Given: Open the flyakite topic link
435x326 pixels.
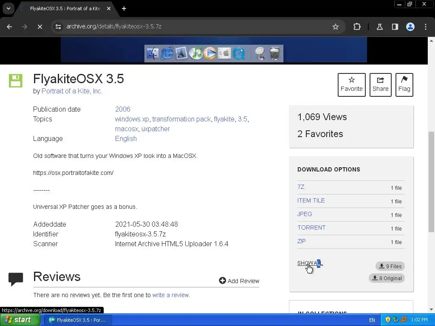Looking at the screenshot, I should click(224, 119).
